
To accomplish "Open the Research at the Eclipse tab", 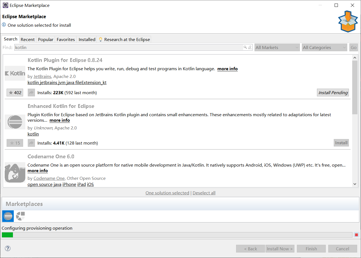I will tap(124, 39).
